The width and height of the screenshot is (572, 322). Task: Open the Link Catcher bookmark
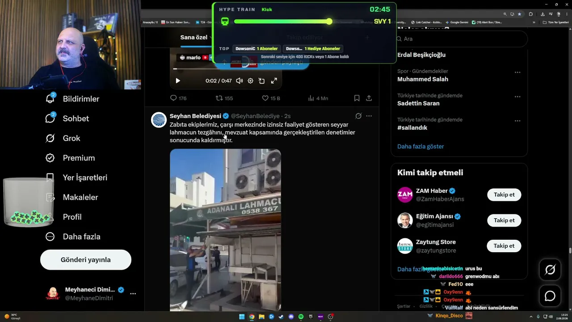click(426, 22)
